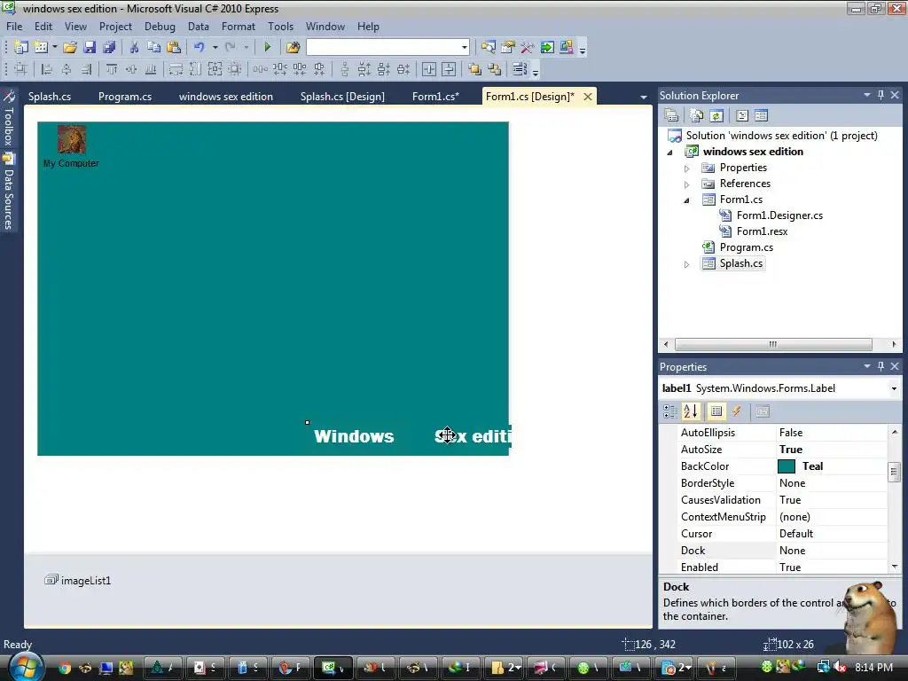
Task: Click the Make Same Width icon
Action: pyautogui.click(x=176, y=69)
